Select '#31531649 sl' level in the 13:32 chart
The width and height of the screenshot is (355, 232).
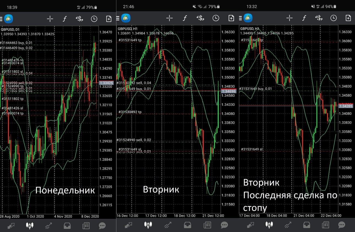click(252, 149)
